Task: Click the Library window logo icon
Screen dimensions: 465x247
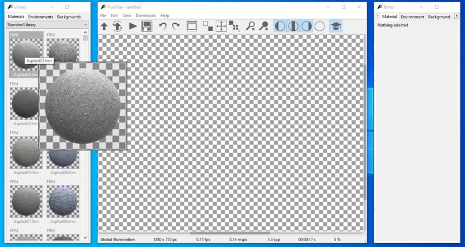Action: [x=10, y=7]
